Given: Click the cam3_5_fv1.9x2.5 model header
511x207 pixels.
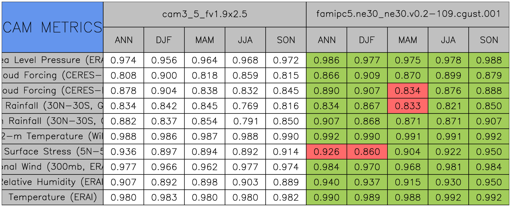Looking at the screenshot, I should (x=205, y=14).
